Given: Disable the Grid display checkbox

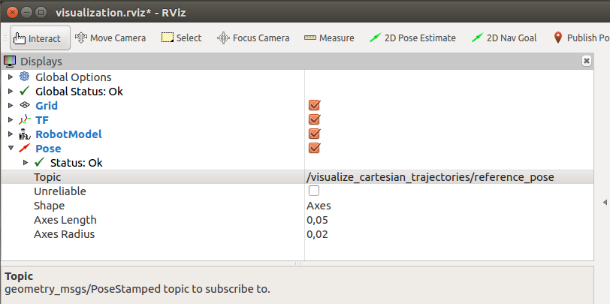Looking at the screenshot, I should pyautogui.click(x=314, y=105).
